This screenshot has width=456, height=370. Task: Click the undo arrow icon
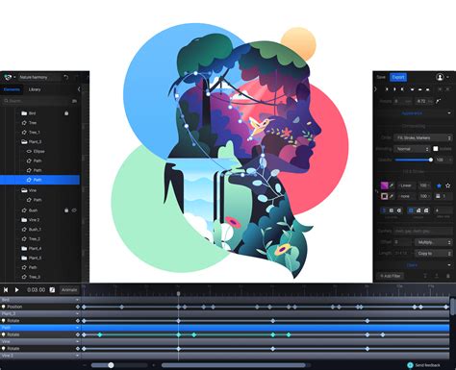[x=66, y=77]
